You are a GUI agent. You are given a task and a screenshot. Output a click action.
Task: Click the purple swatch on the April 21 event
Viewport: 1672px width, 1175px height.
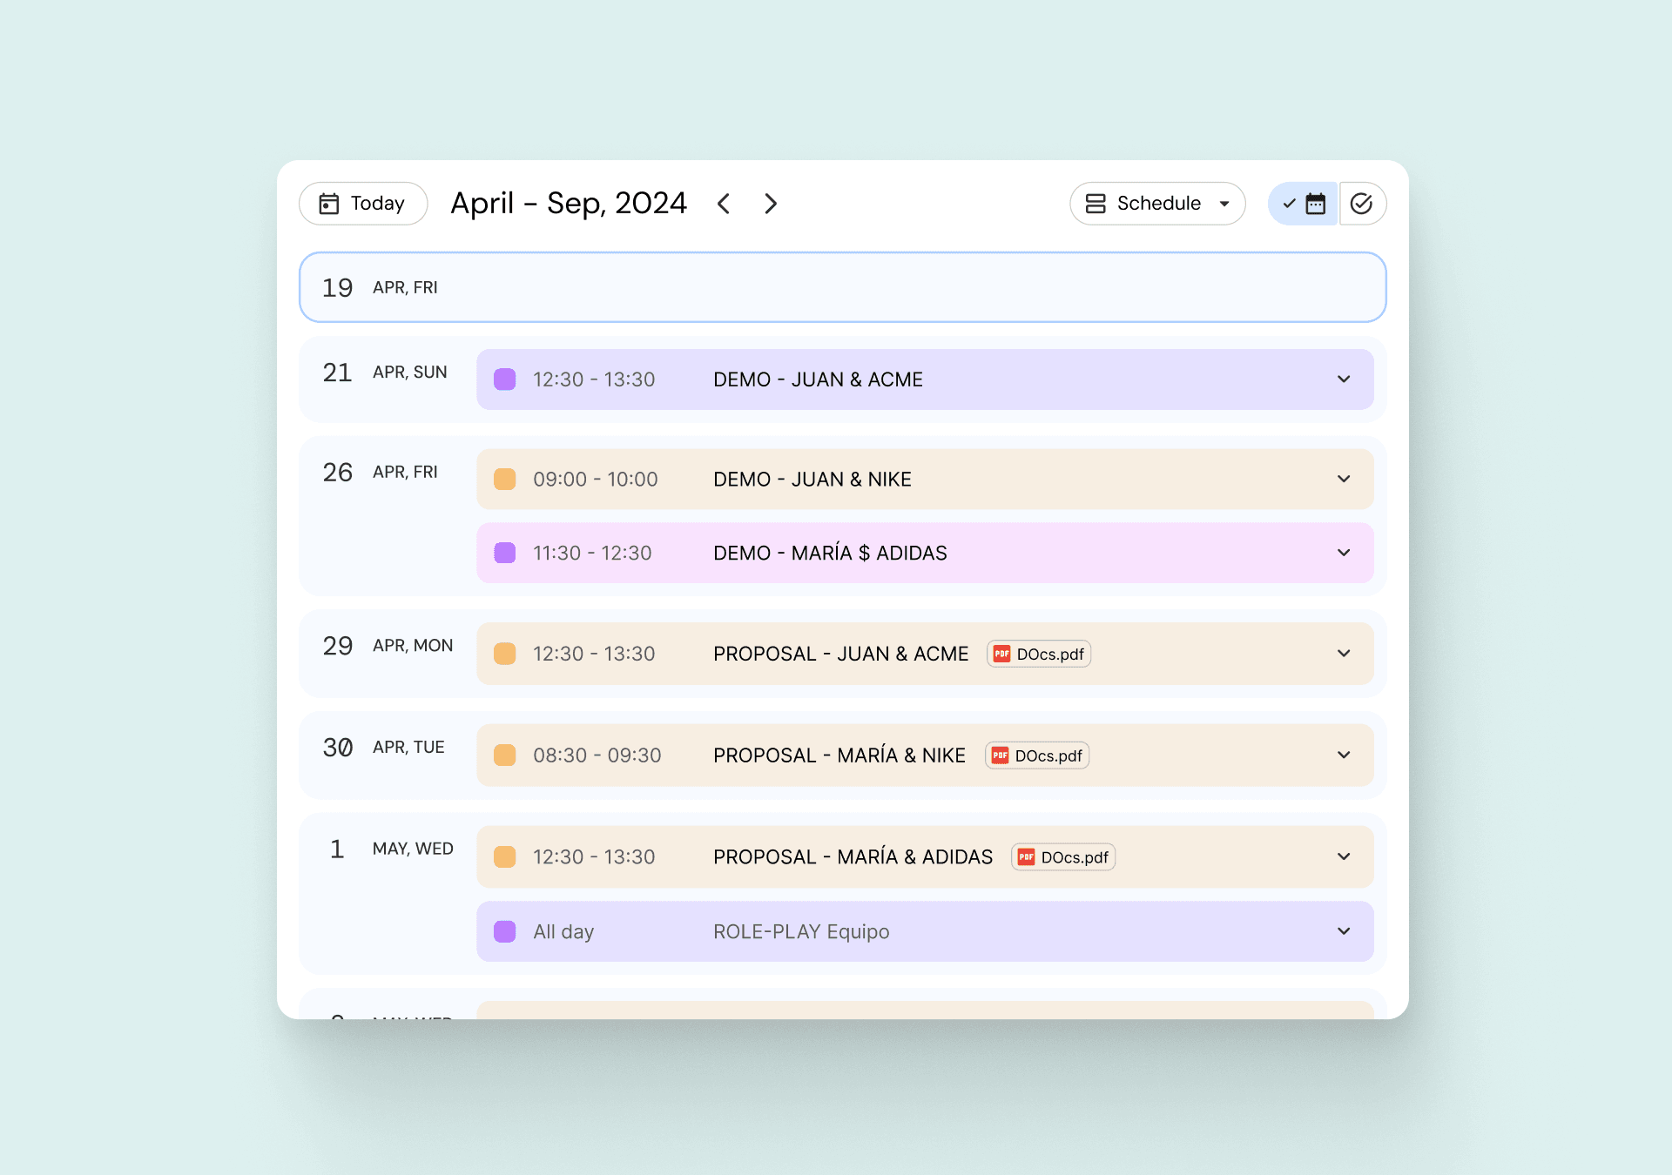pos(505,379)
